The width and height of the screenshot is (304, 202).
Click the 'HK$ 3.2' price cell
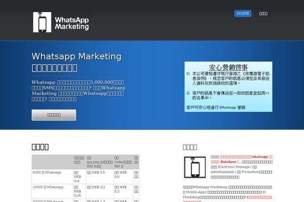[123, 191]
